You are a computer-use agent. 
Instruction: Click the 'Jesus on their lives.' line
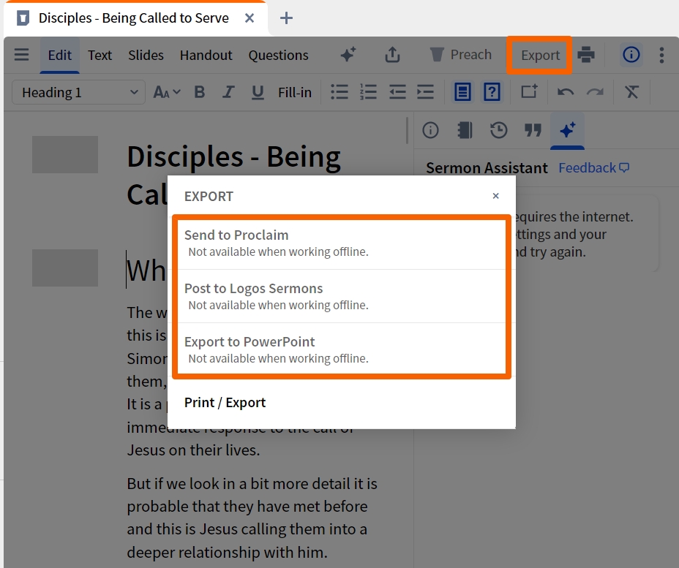[194, 450]
